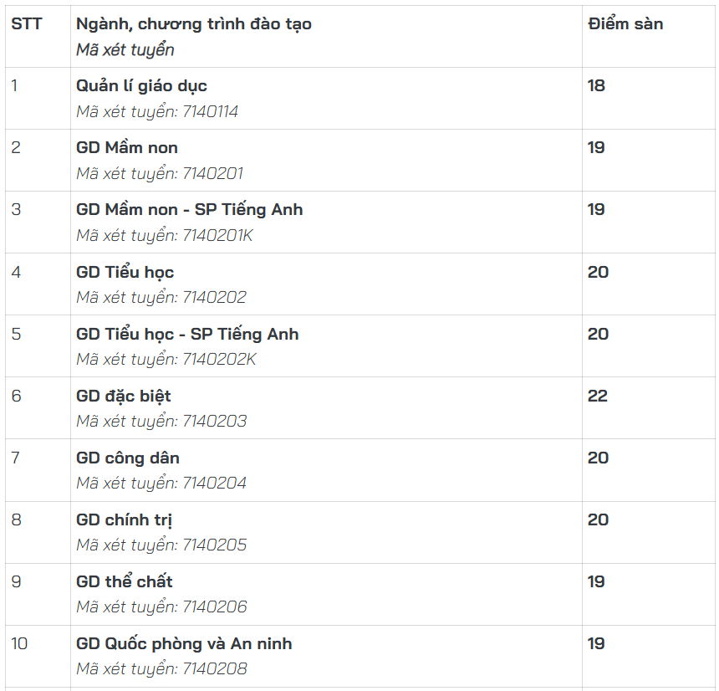
Task: Select 'GD Quốc phòng và An ninh' title
Action: click(x=184, y=643)
